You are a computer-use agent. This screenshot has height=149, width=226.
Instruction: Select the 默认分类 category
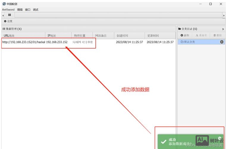[x=201, y=42]
